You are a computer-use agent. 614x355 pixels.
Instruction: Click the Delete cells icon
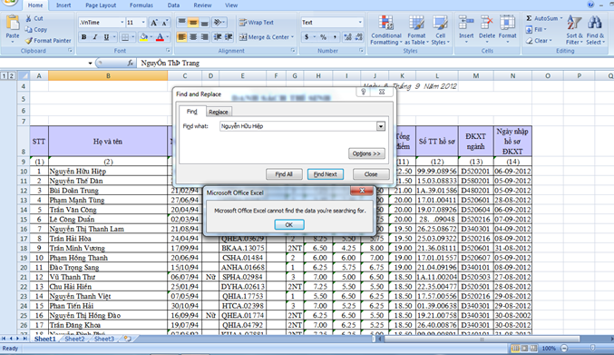(487, 23)
